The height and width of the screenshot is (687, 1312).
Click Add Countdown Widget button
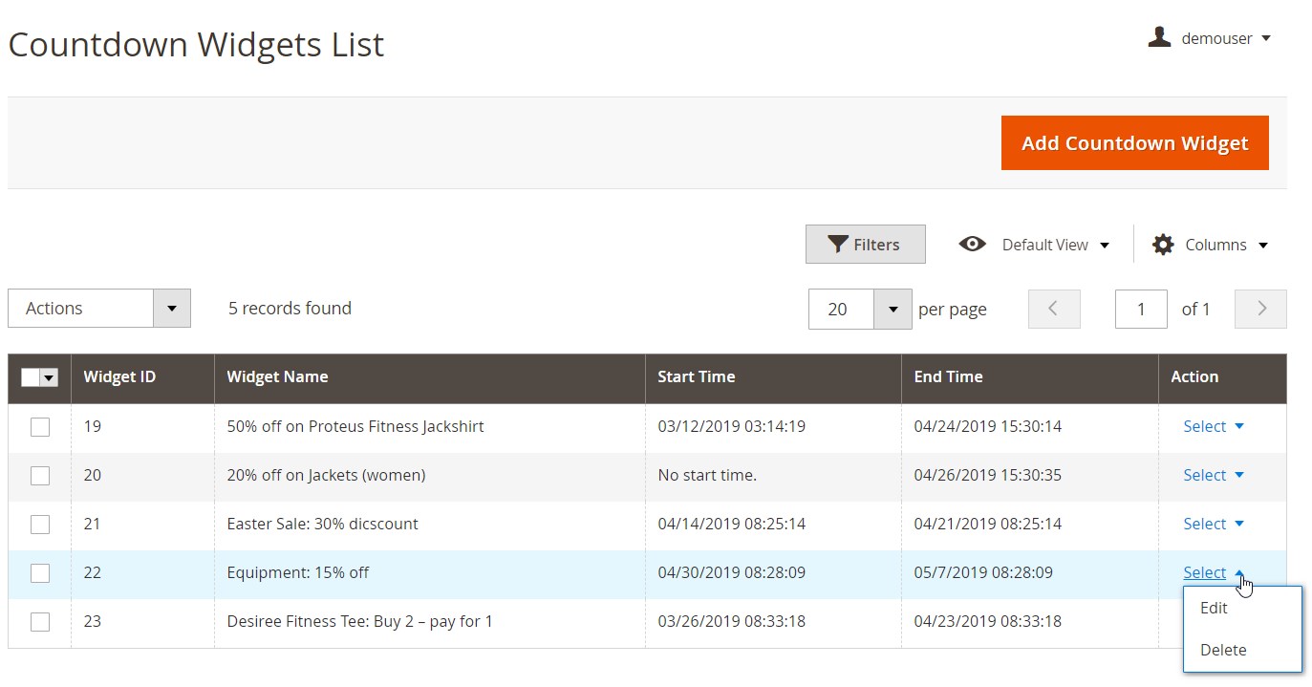coord(1134,143)
